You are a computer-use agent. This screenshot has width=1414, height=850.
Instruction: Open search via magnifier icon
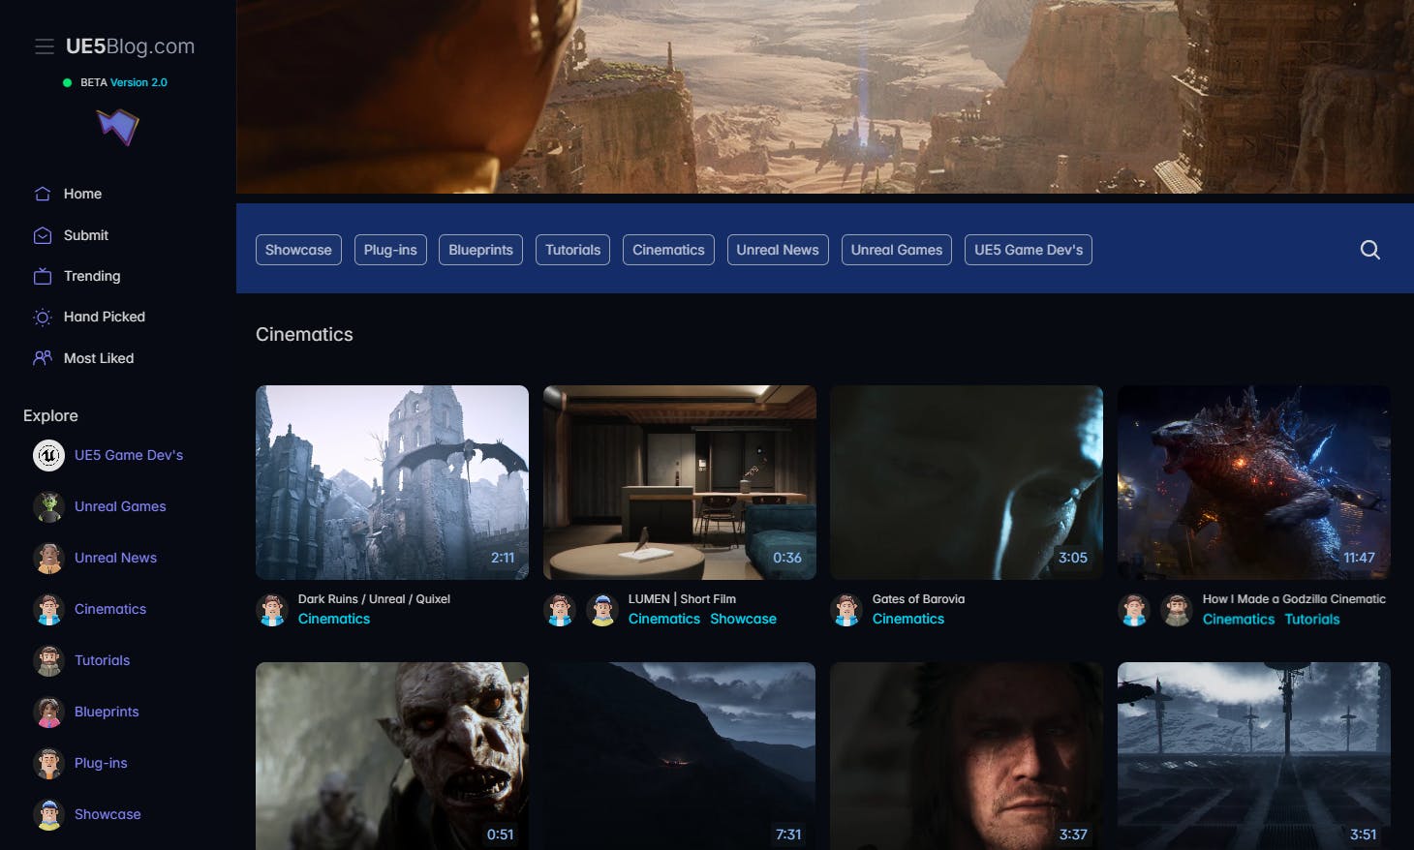click(x=1369, y=250)
